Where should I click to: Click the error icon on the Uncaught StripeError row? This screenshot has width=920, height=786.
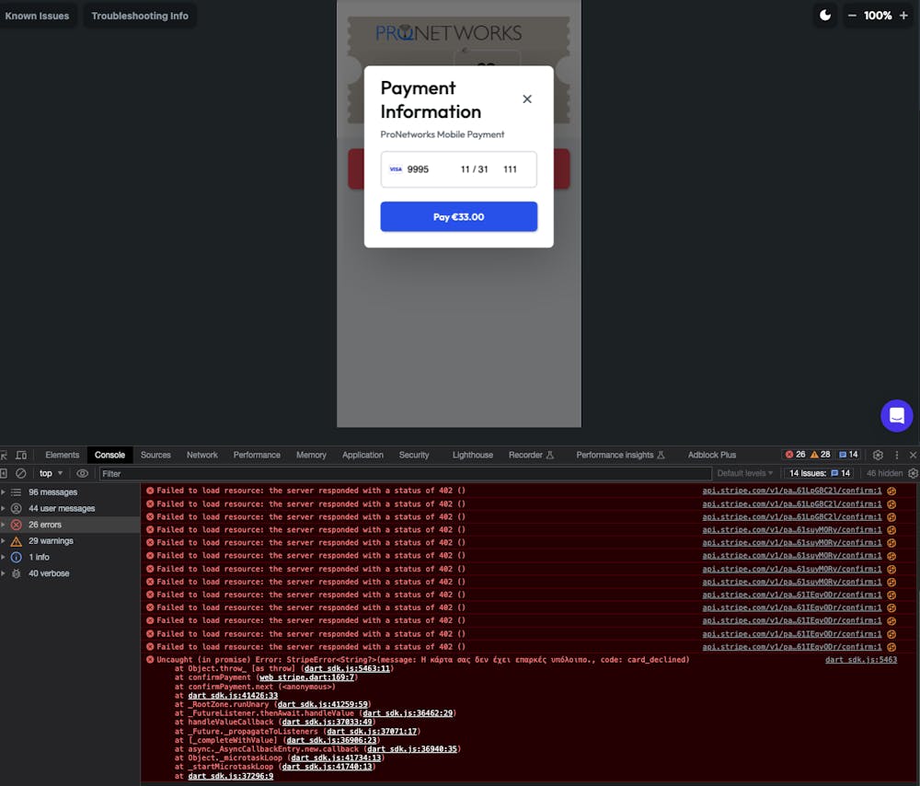point(150,659)
